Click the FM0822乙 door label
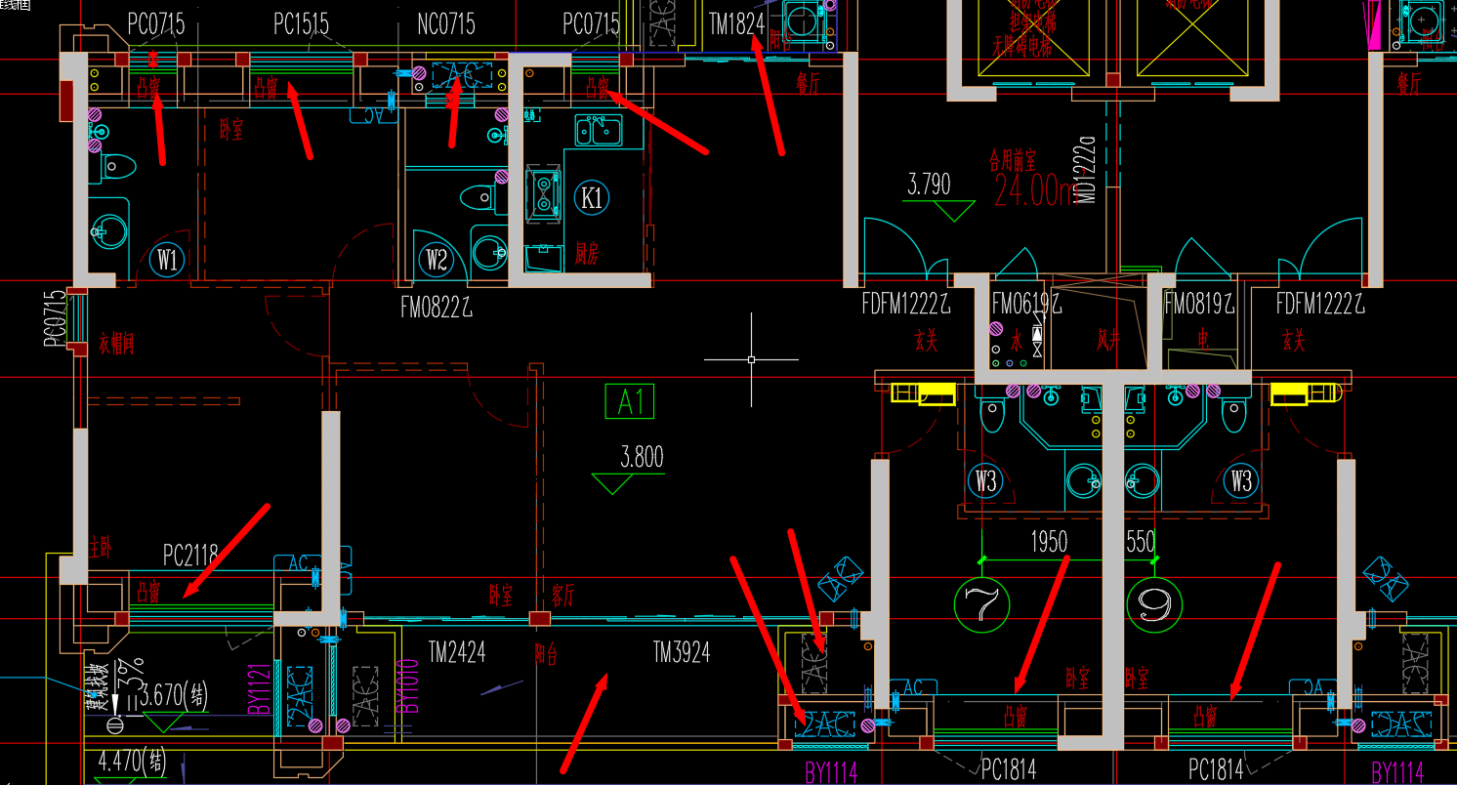The width and height of the screenshot is (1457, 785). click(x=437, y=308)
